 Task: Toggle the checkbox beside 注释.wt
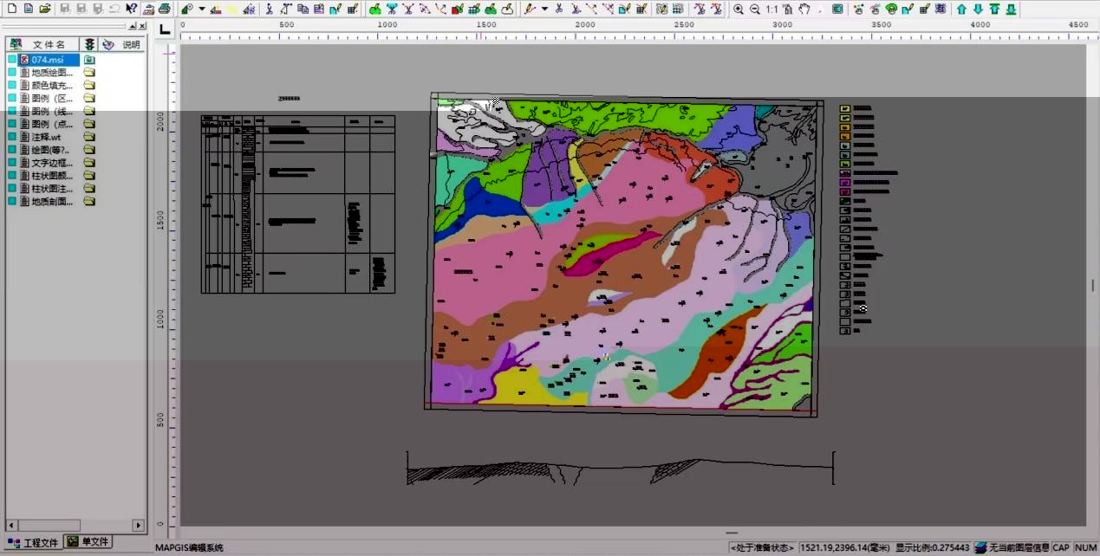[12, 137]
